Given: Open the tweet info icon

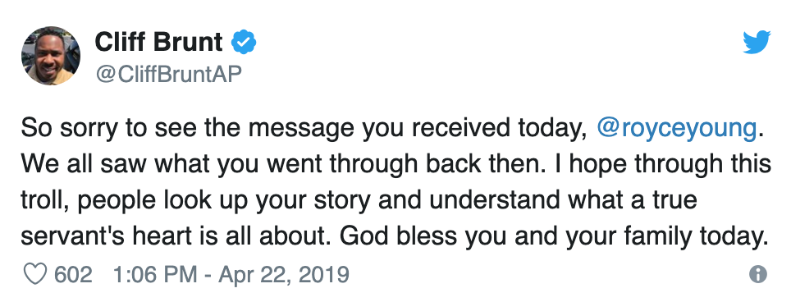Looking at the screenshot, I should click(x=757, y=275).
